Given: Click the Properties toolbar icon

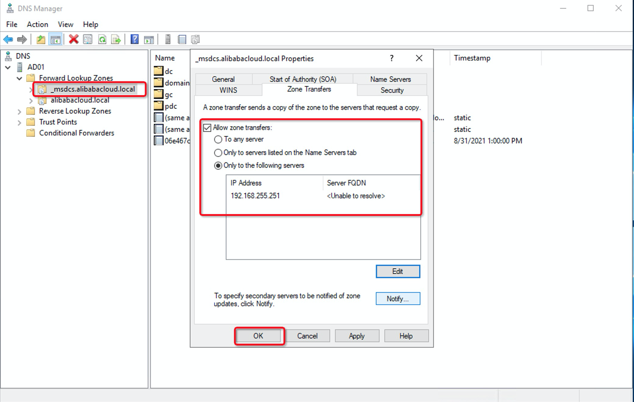Looking at the screenshot, I should (x=88, y=39).
